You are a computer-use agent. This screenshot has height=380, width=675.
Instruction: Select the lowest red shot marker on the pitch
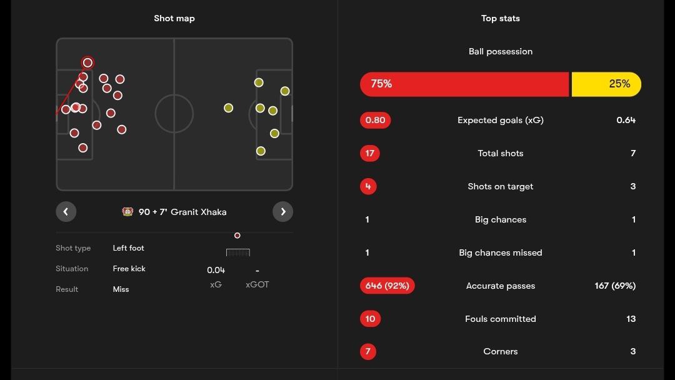tap(83, 148)
